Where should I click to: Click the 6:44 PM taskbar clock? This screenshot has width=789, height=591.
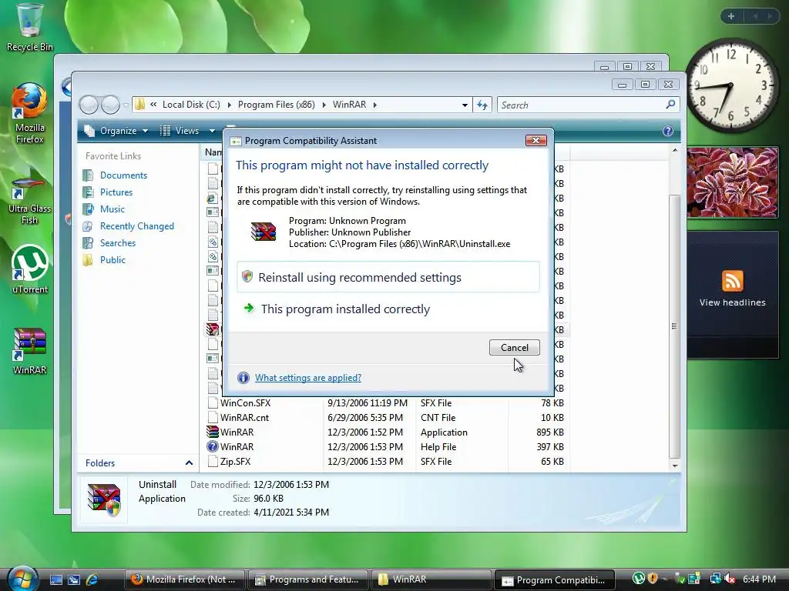tap(759, 579)
